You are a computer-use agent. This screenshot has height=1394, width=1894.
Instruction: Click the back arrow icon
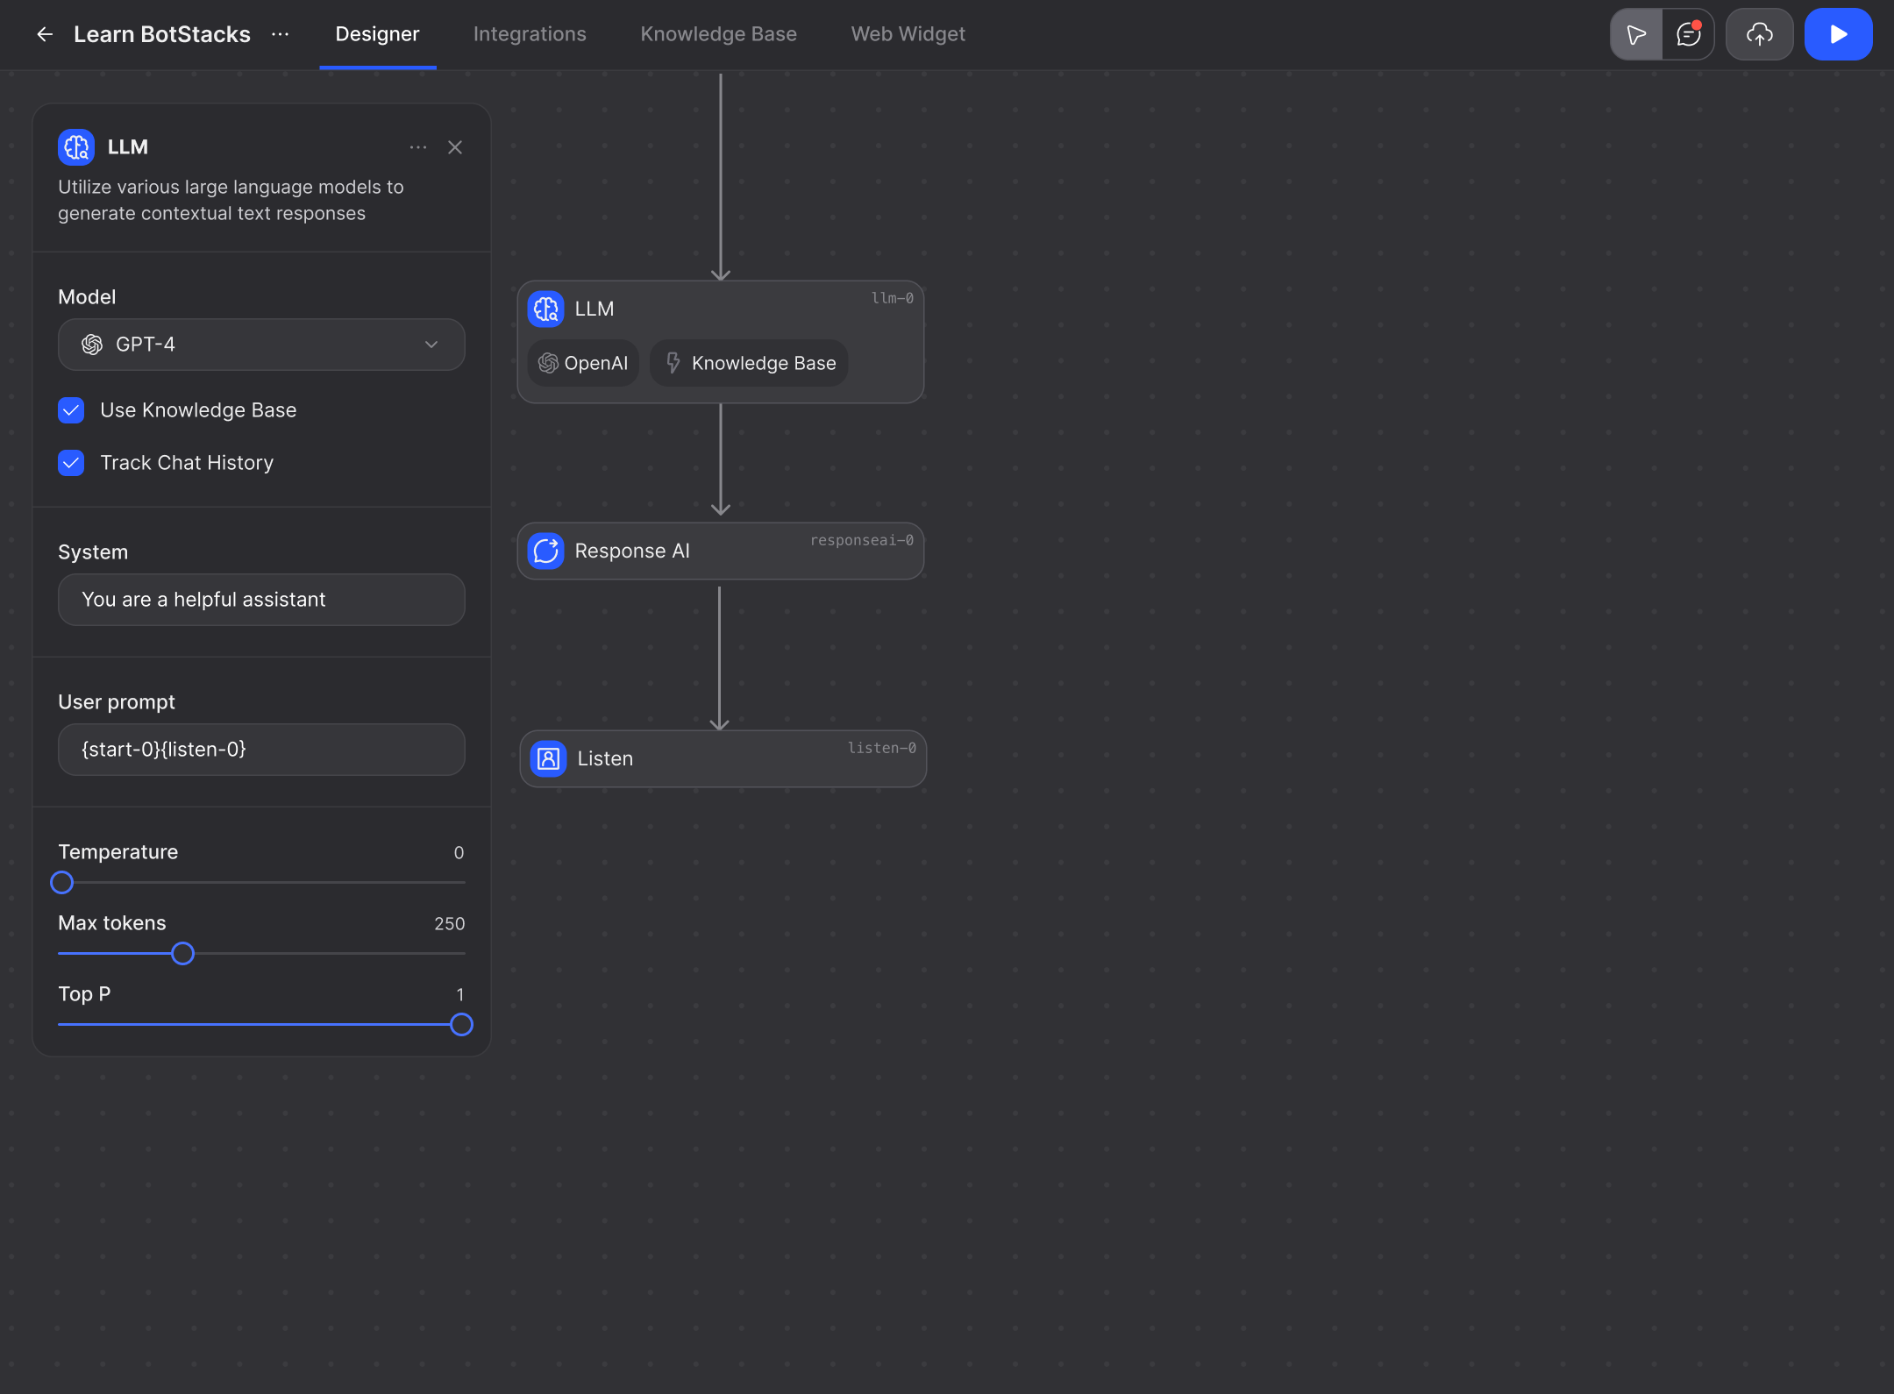coord(45,34)
